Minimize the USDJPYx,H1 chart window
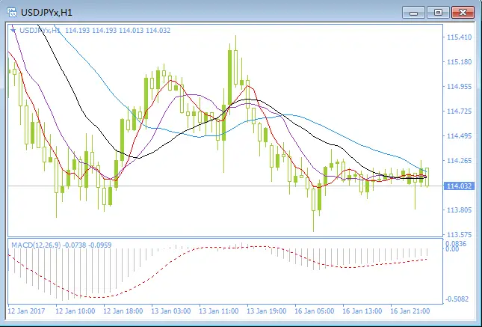482x327 pixels. (413, 13)
